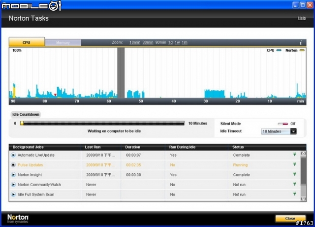Screen dimensions: 315x227
Task: Select the Norton Community Watch job name
Action: coord(39,185)
